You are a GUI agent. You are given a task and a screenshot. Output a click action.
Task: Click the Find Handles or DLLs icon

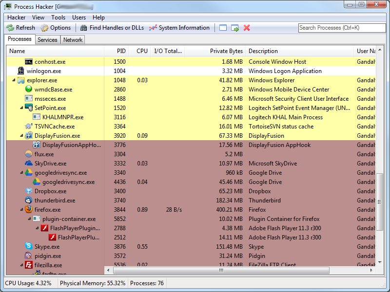pos(84,28)
